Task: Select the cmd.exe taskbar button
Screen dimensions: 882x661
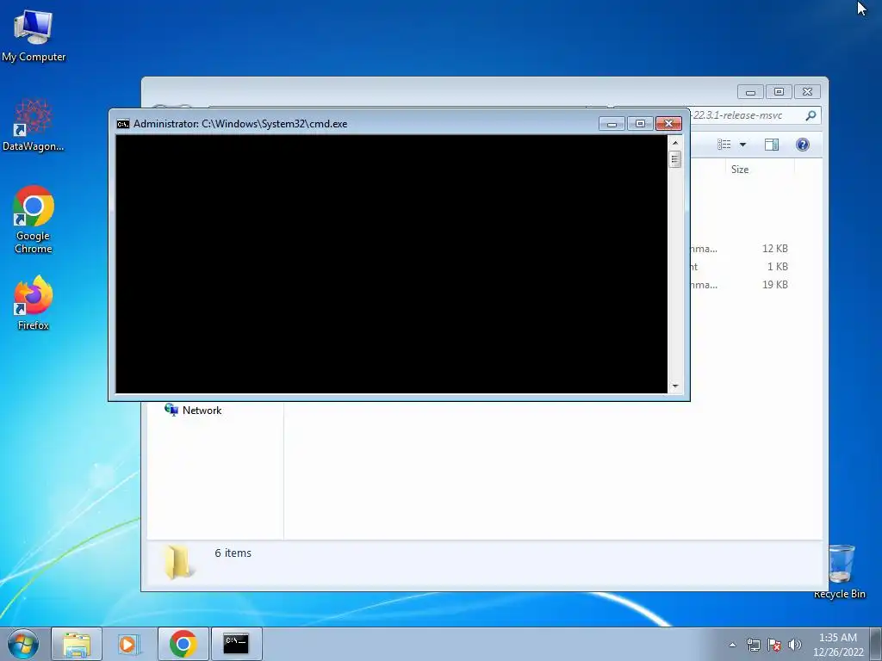Action: (x=236, y=644)
